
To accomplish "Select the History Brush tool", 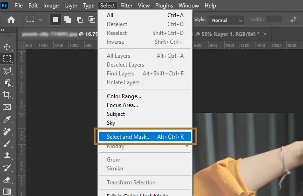I will (x=7, y=168).
